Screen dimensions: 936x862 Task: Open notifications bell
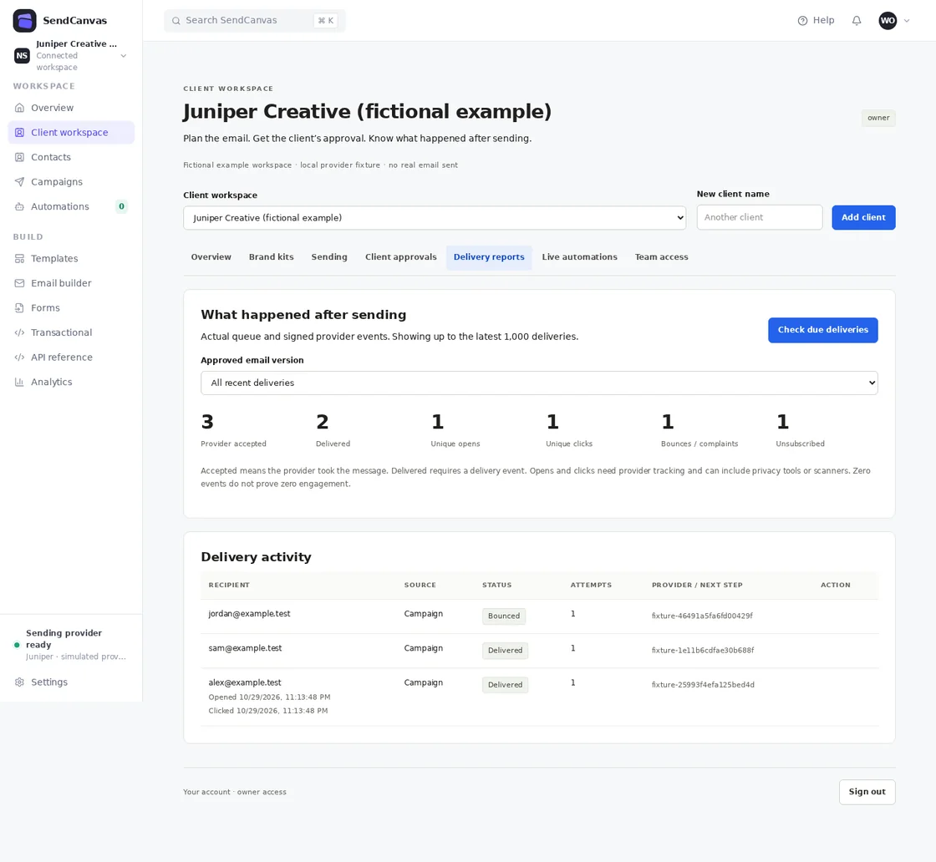[857, 21]
